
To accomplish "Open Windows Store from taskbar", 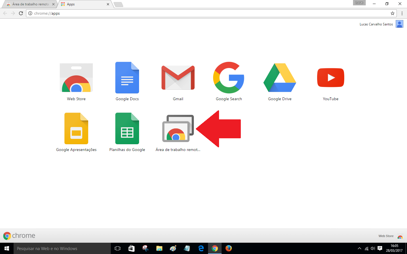I will (131, 248).
